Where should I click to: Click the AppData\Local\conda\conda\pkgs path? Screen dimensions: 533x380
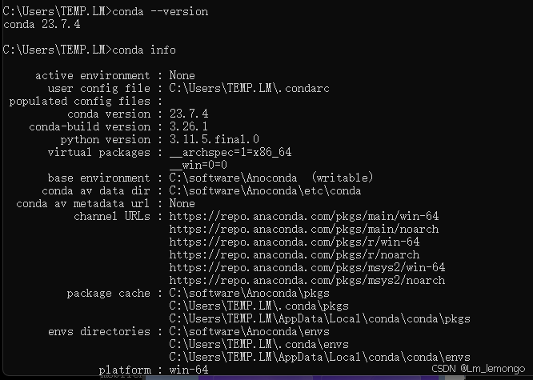(319, 319)
